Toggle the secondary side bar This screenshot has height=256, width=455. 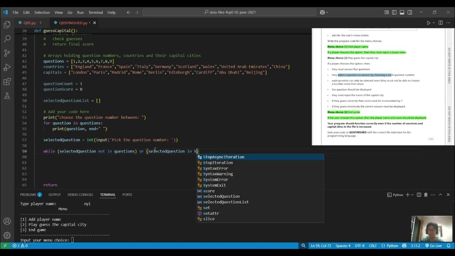coord(410,12)
